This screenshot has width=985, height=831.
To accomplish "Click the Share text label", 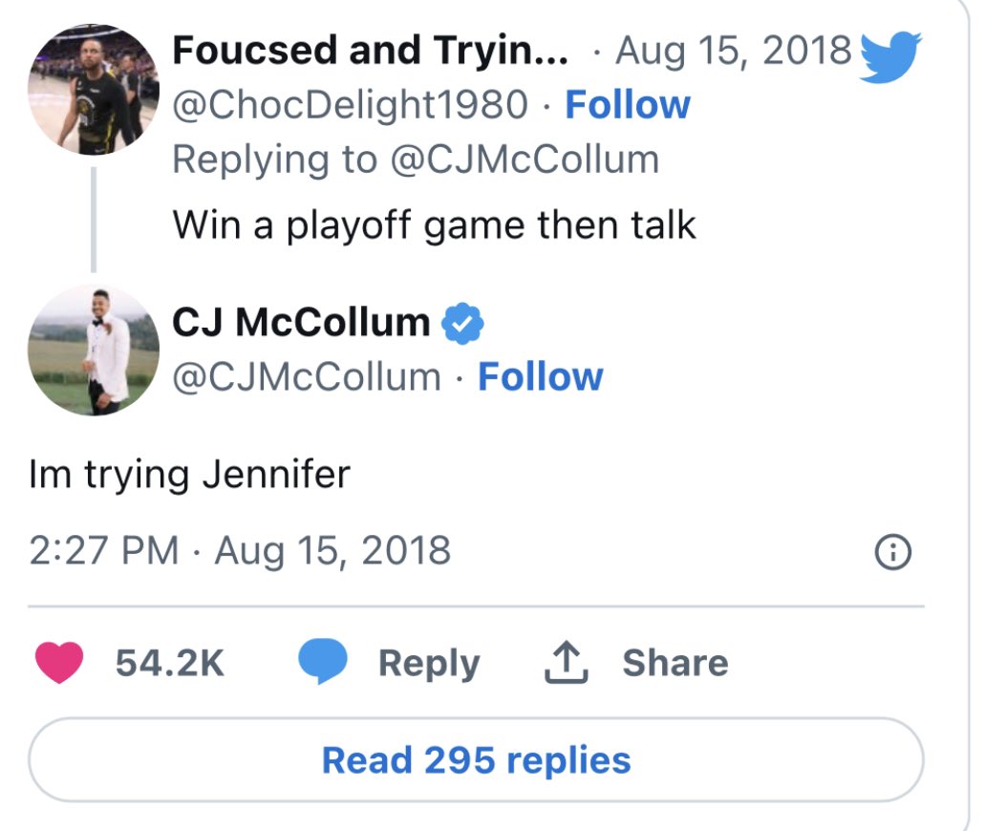I will coord(675,663).
